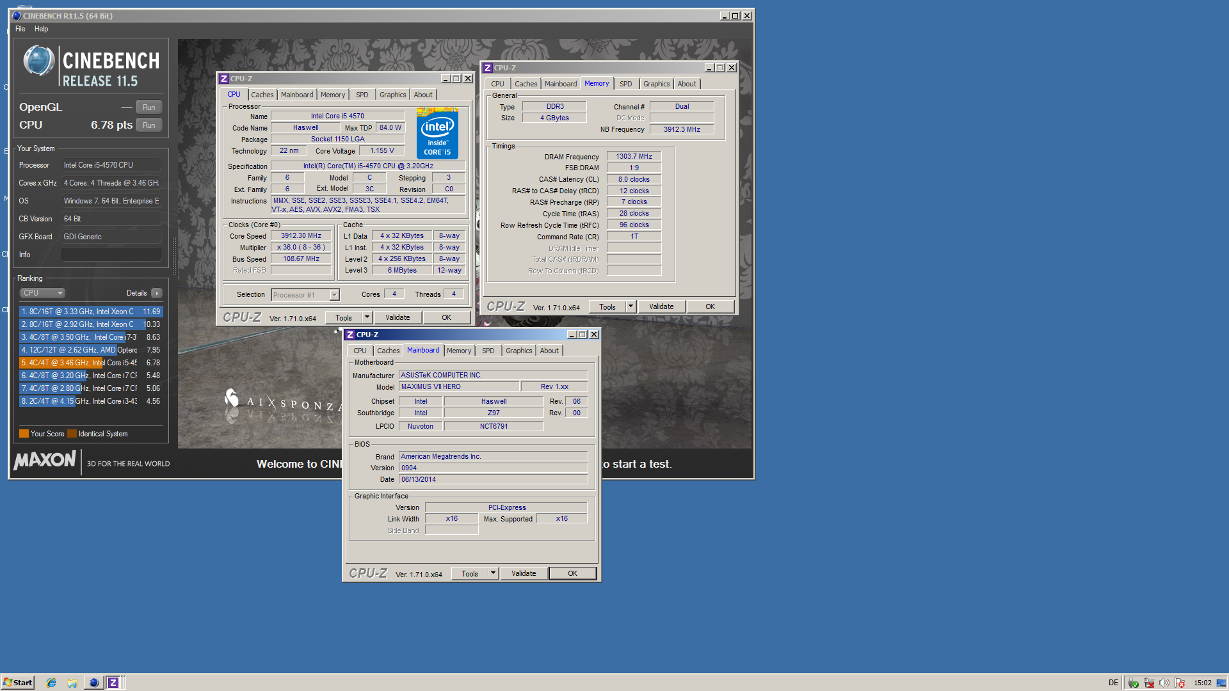1229x691 pixels.
Task: Switch to Graphics tab in Mainboard window
Action: (518, 351)
